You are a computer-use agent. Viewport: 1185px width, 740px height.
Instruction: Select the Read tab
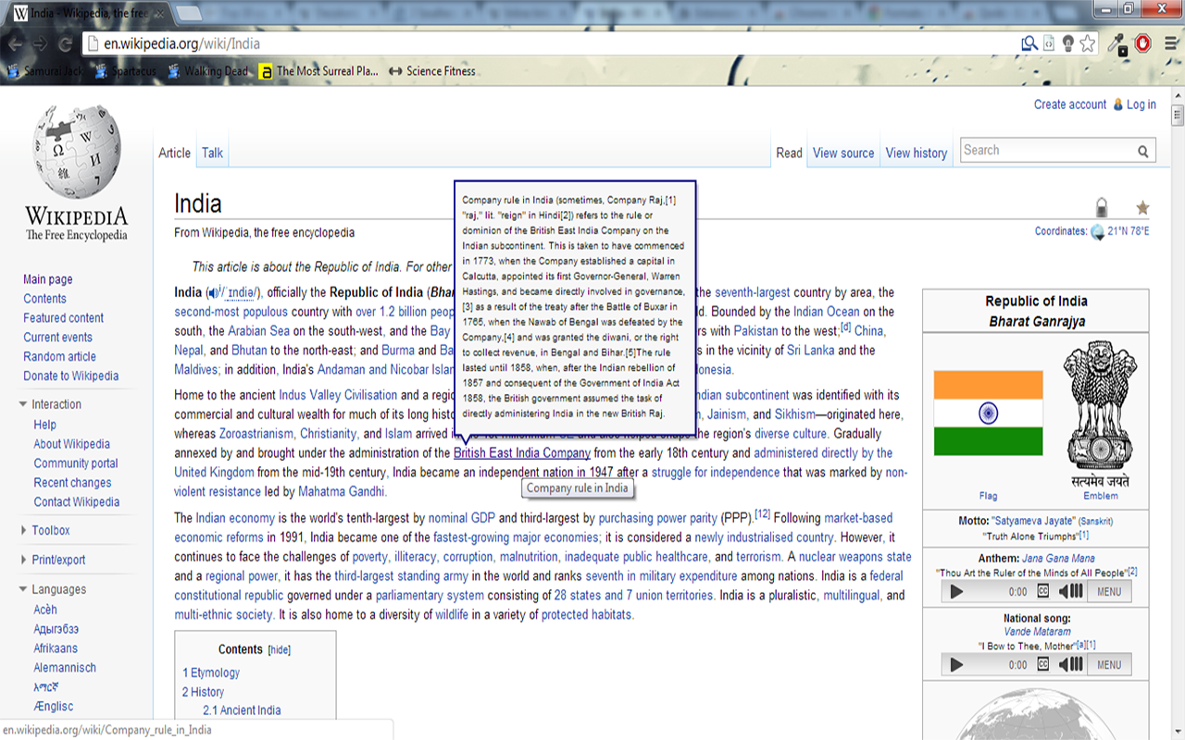click(x=789, y=153)
